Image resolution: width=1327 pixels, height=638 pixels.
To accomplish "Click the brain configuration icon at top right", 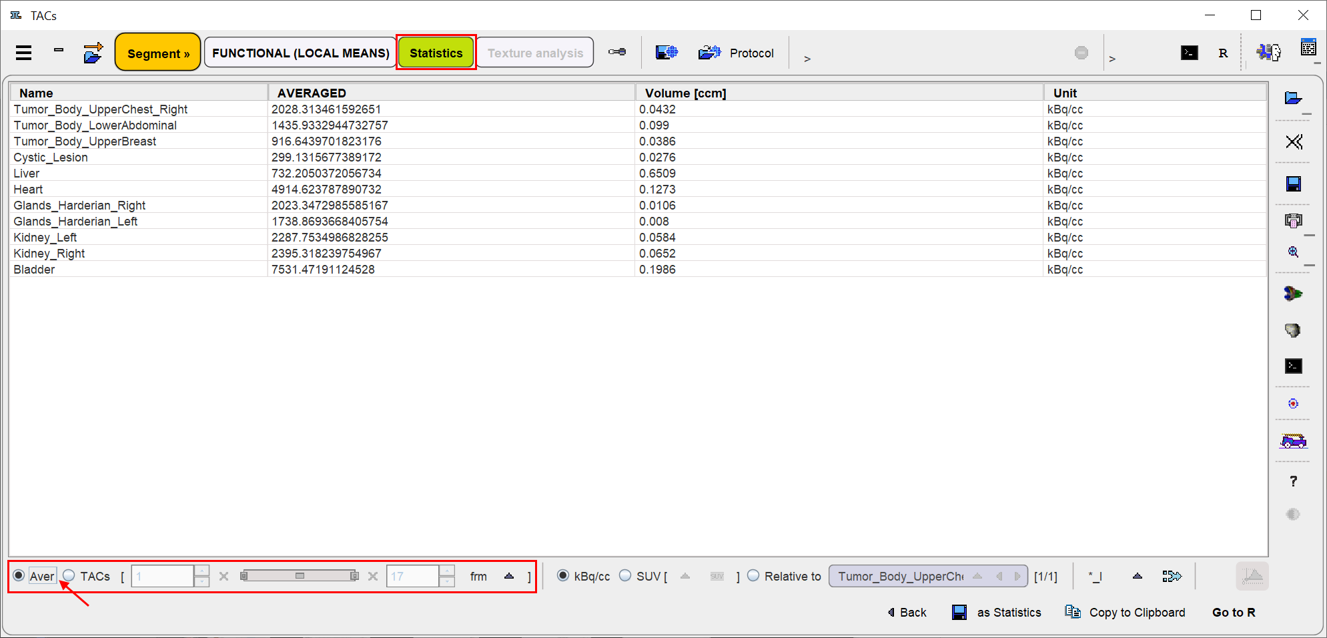I will point(1268,52).
